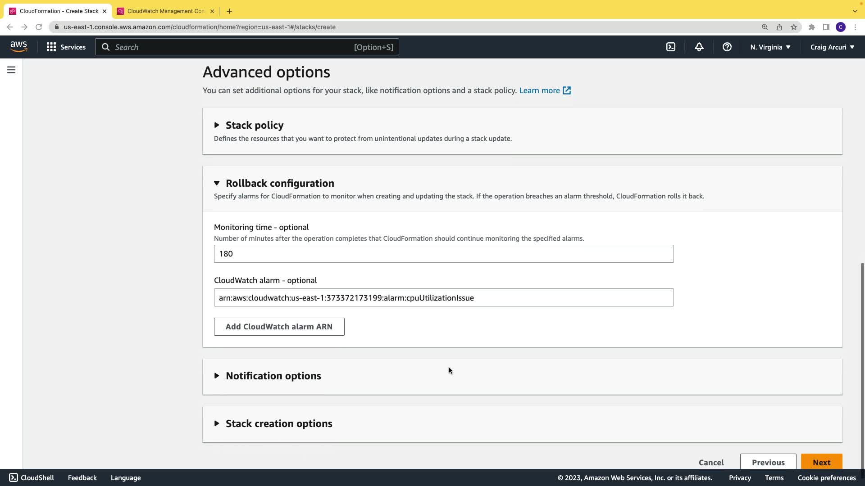Open the browser extensions puzzle icon

pos(811,27)
